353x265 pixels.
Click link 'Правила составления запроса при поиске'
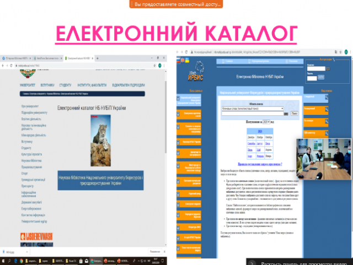click(260, 165)
